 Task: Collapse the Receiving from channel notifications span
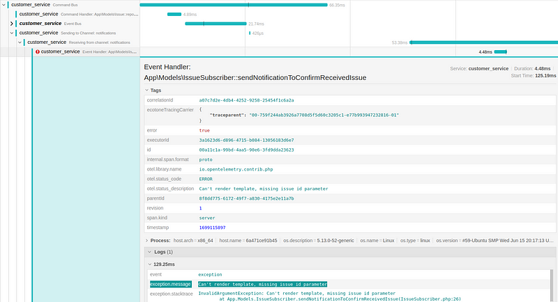[20, 42]
